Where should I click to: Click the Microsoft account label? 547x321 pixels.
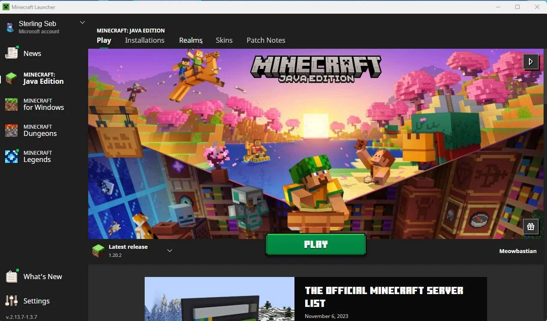pyautogui.click(x=39, y=32)
